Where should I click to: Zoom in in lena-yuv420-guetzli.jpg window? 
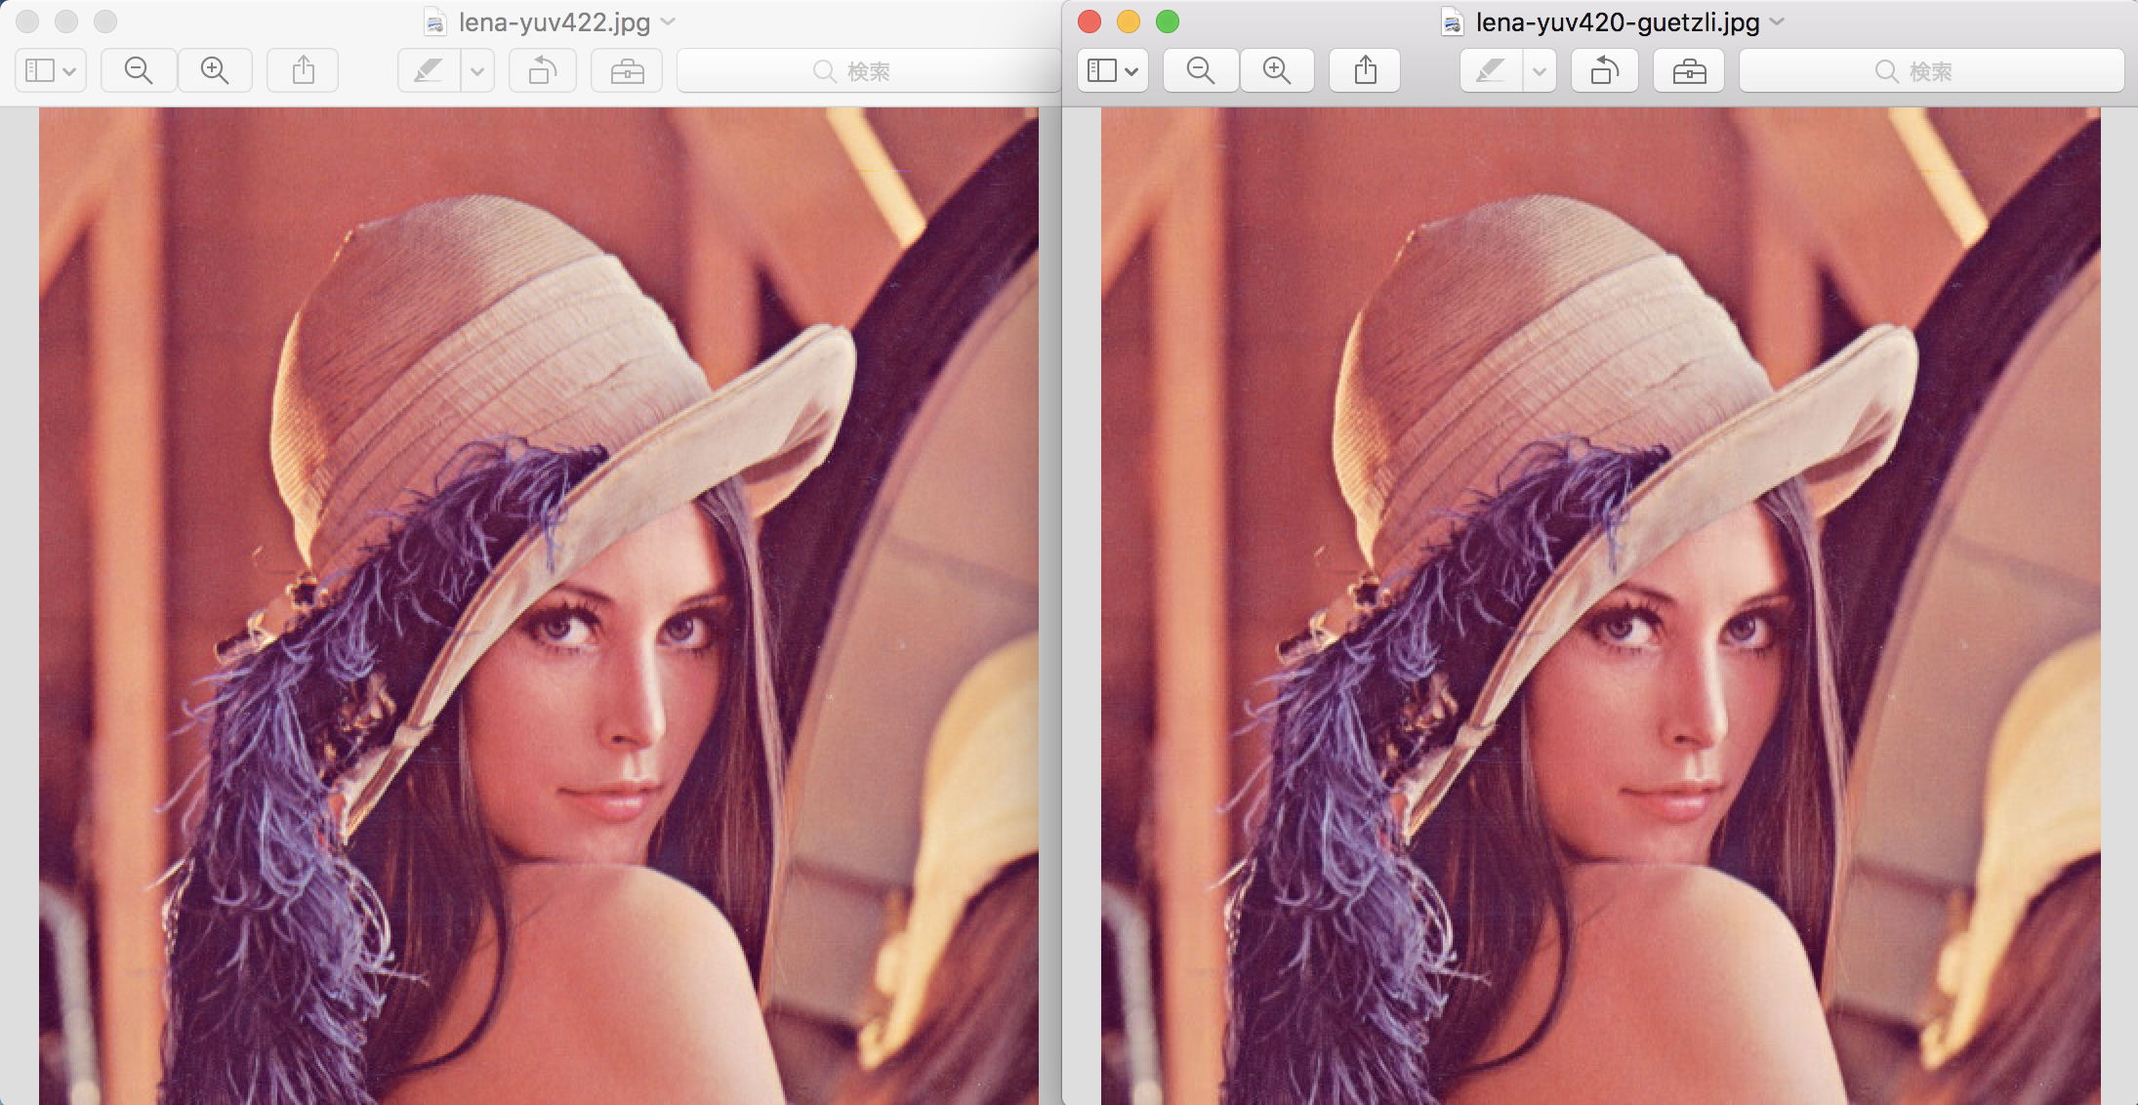coord(1277,70)
